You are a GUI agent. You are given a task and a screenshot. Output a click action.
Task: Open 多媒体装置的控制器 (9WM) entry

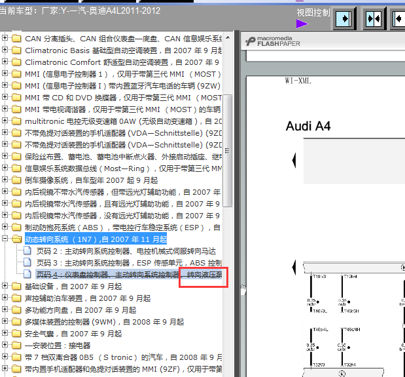click(104, 322)
